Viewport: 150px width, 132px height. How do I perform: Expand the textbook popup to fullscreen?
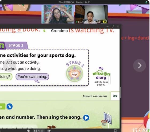[113, 26]
